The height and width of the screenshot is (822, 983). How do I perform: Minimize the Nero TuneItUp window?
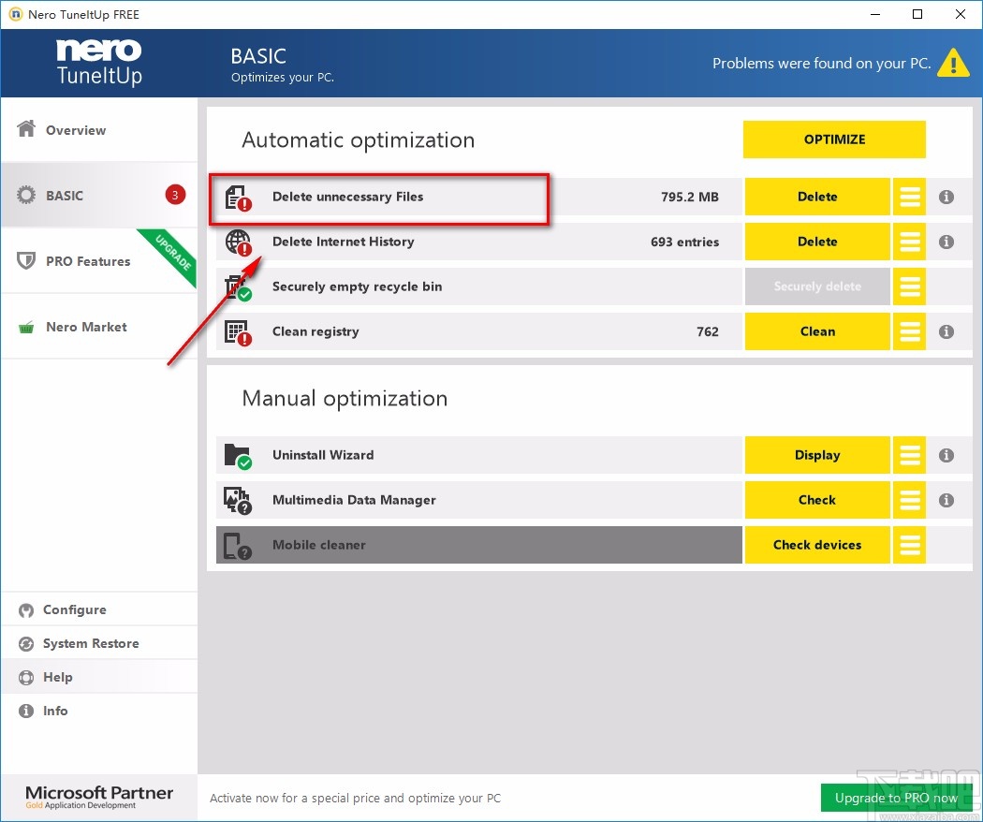(x=875, y=14)
